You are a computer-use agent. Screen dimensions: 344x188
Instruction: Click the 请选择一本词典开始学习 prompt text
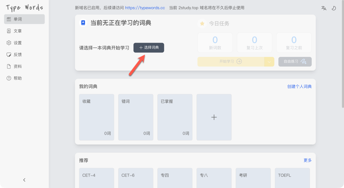tap(104, 48)
